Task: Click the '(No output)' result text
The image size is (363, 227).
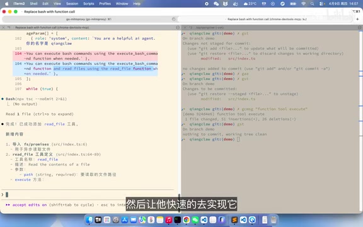Action: pyautogui.click(x=25, y=104)
